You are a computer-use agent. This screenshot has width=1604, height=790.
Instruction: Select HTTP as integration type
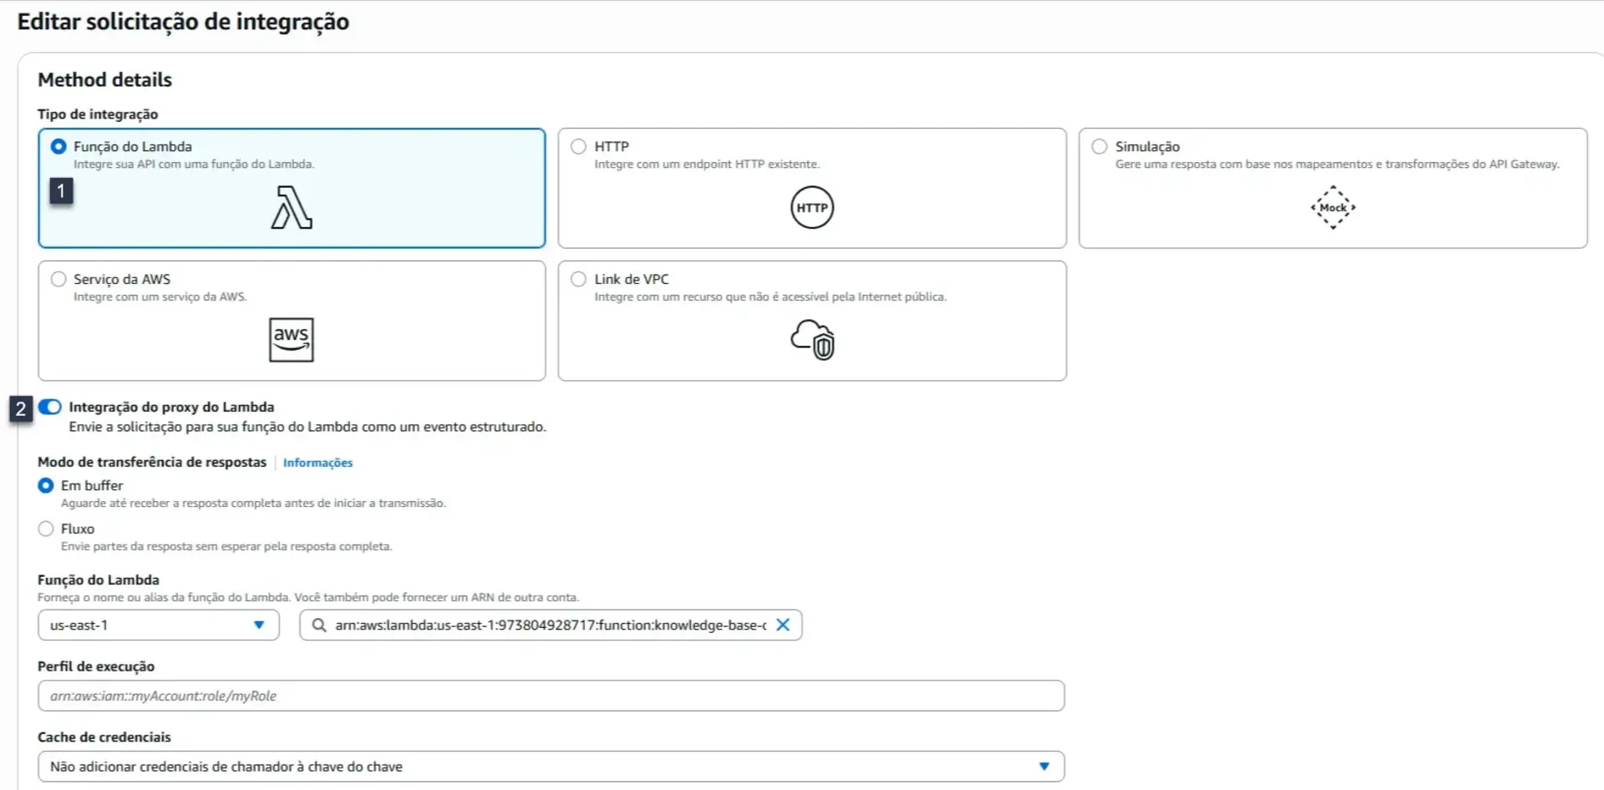[x=578, y=146]
